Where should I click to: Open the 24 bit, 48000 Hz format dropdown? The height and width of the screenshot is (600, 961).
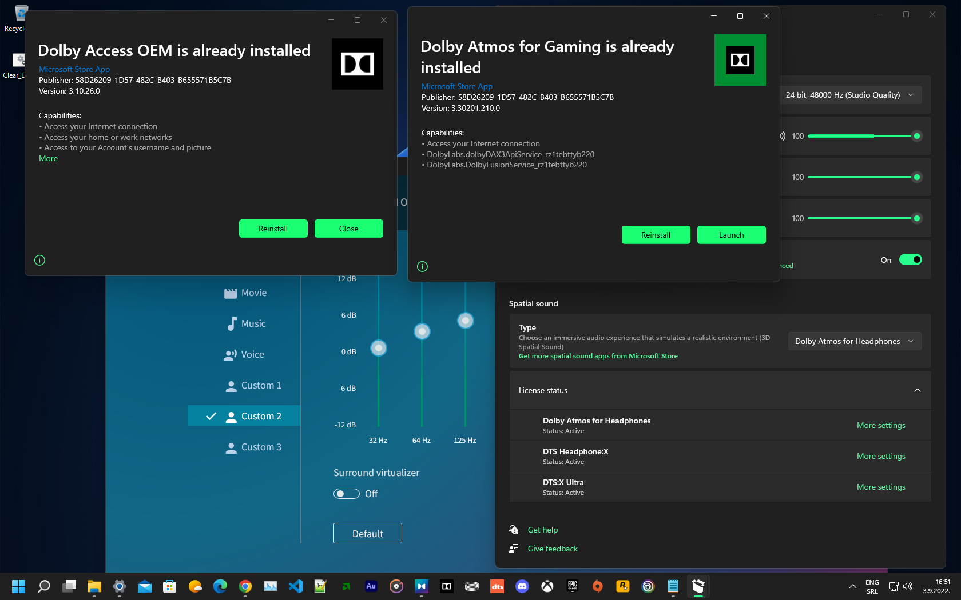pyautogui.click(x=850, y=95)
